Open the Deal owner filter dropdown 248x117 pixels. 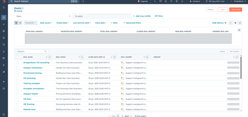tap(46, 23)
